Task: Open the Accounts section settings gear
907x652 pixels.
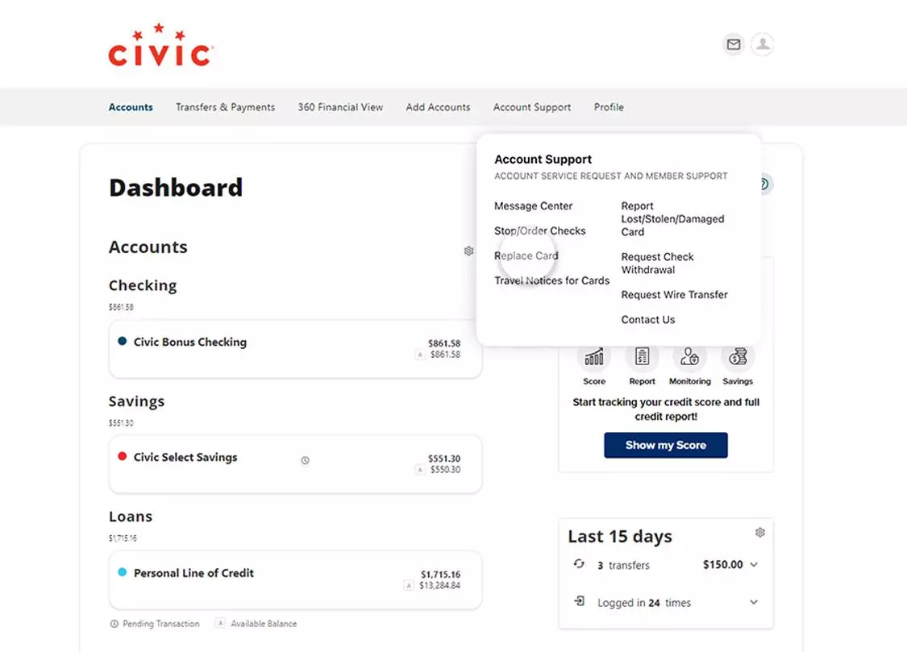Action: (x=468, y=251)
